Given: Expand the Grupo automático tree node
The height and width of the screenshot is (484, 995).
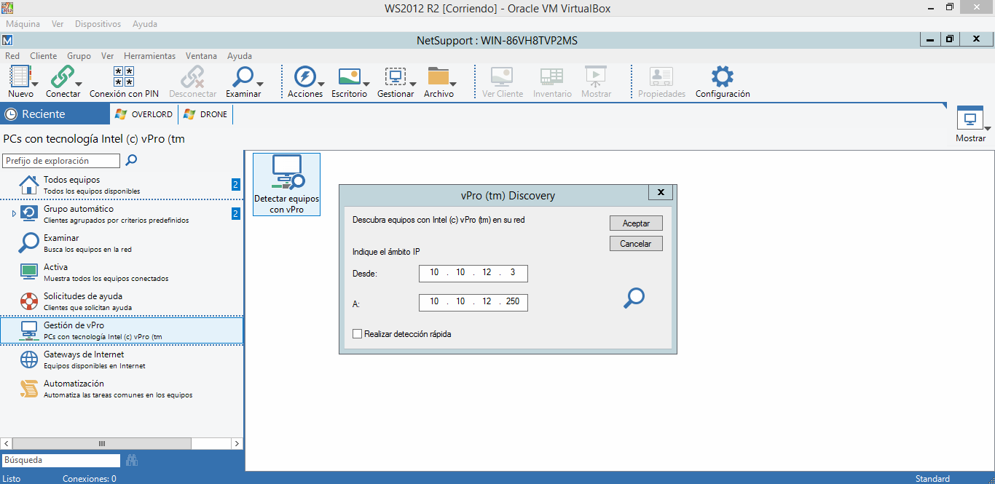Looking at the screenshot, I should tap(14, 213).
